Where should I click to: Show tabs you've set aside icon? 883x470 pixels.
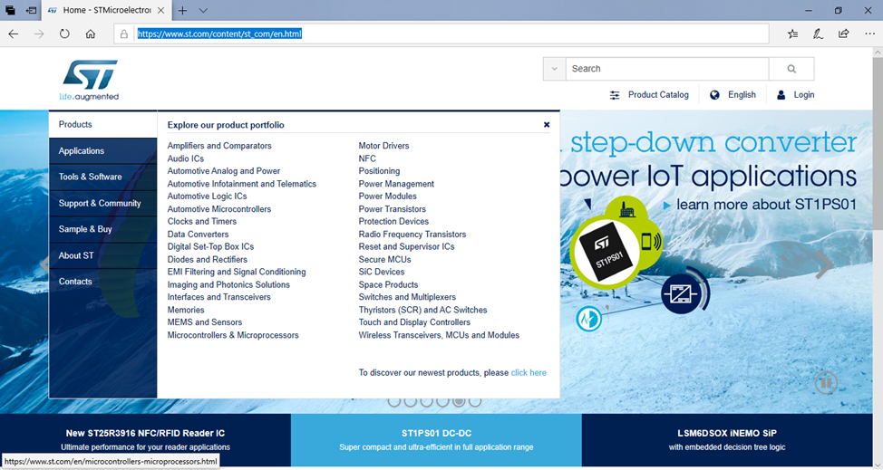pyautogui.click(x=10, y=10)
